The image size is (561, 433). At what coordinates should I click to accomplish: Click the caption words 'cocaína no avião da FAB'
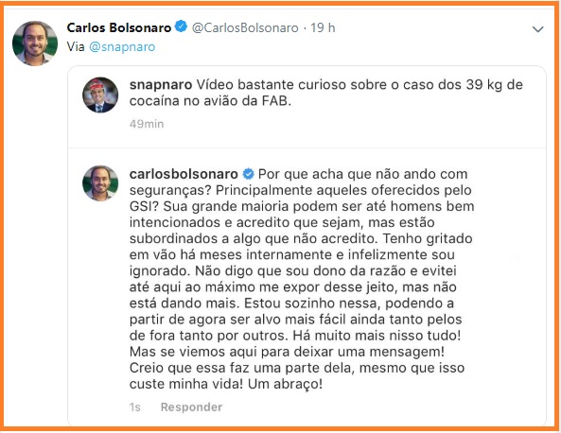(x=210, y=101)
